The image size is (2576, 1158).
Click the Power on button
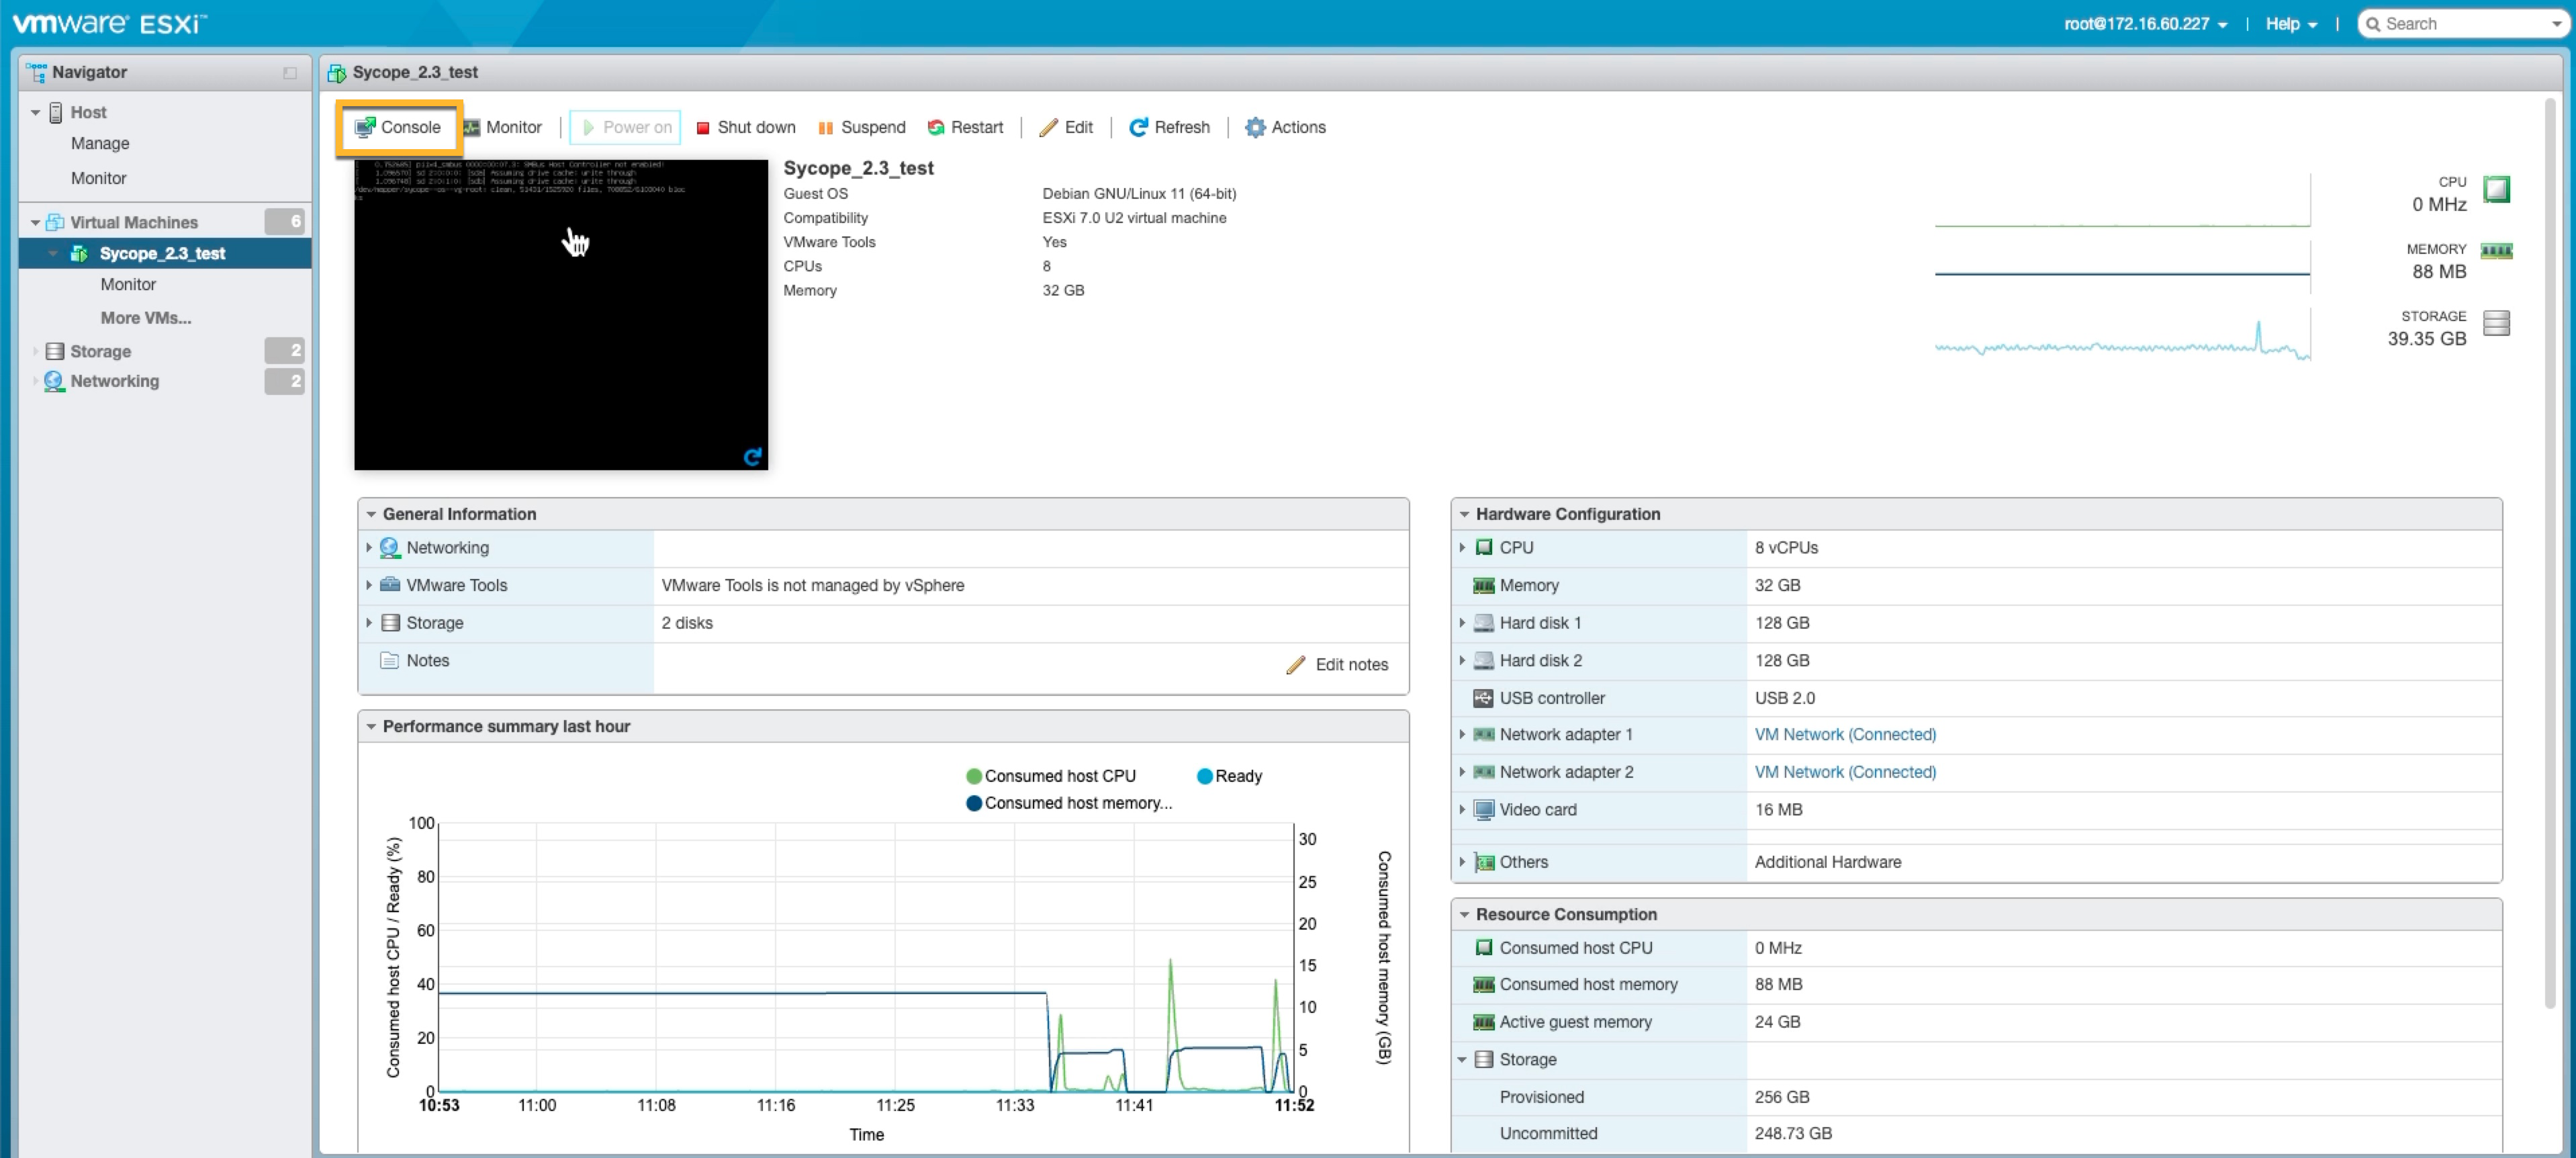pyautogui.click(x=625, y=127)
